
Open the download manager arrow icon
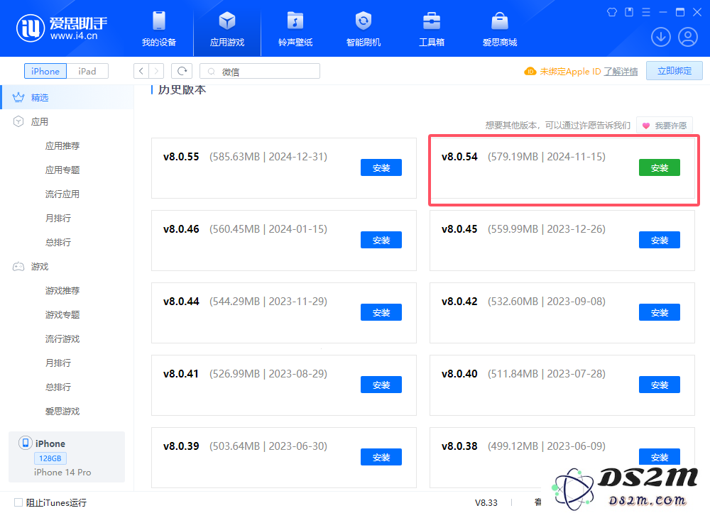pos(660,37)
